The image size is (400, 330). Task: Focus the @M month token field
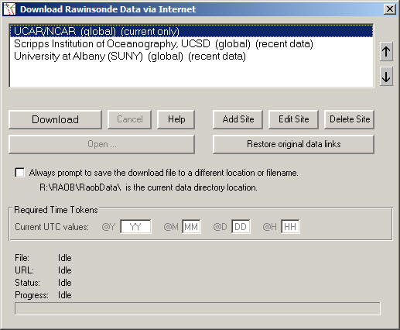[x=191, y=227]
